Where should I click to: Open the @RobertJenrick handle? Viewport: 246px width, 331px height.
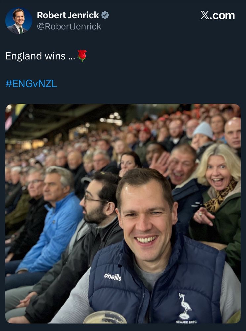(69, 26)
